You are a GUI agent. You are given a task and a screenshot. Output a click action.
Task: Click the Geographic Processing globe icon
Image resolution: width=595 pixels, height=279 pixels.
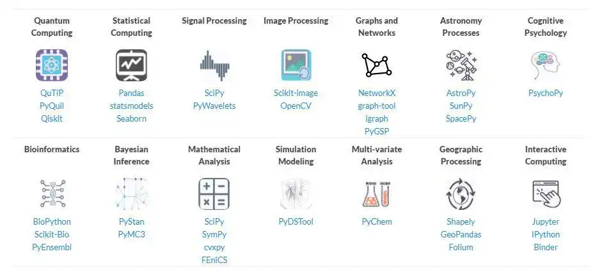pyautogui.click(x=461, y=194)
